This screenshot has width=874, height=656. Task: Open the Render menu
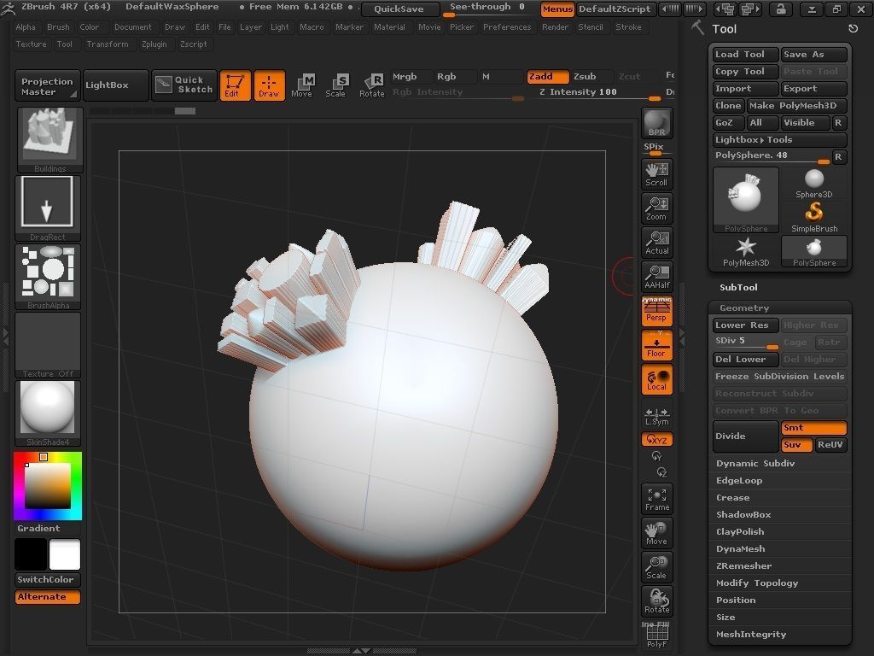(x=555, y=26)
